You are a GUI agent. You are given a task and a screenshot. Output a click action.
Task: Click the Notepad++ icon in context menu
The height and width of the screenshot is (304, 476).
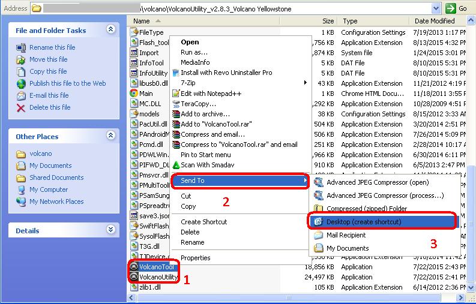click(176, 94)
